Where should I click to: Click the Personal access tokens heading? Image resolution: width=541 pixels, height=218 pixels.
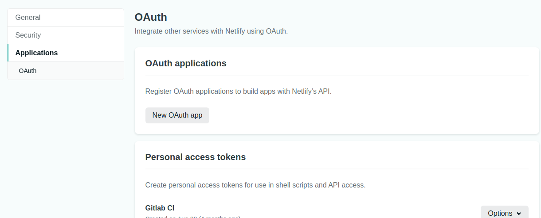point(196,157)
